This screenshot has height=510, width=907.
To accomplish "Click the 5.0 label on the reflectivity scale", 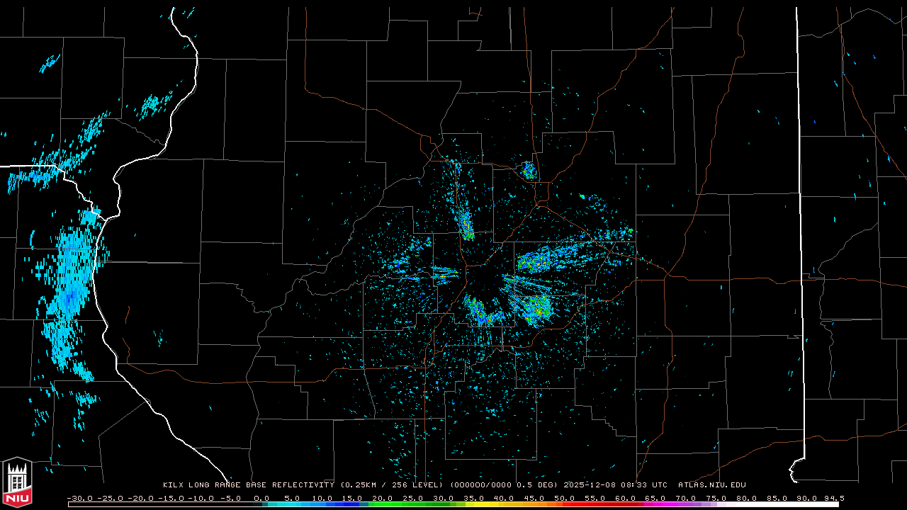I will tap(291, 499).
